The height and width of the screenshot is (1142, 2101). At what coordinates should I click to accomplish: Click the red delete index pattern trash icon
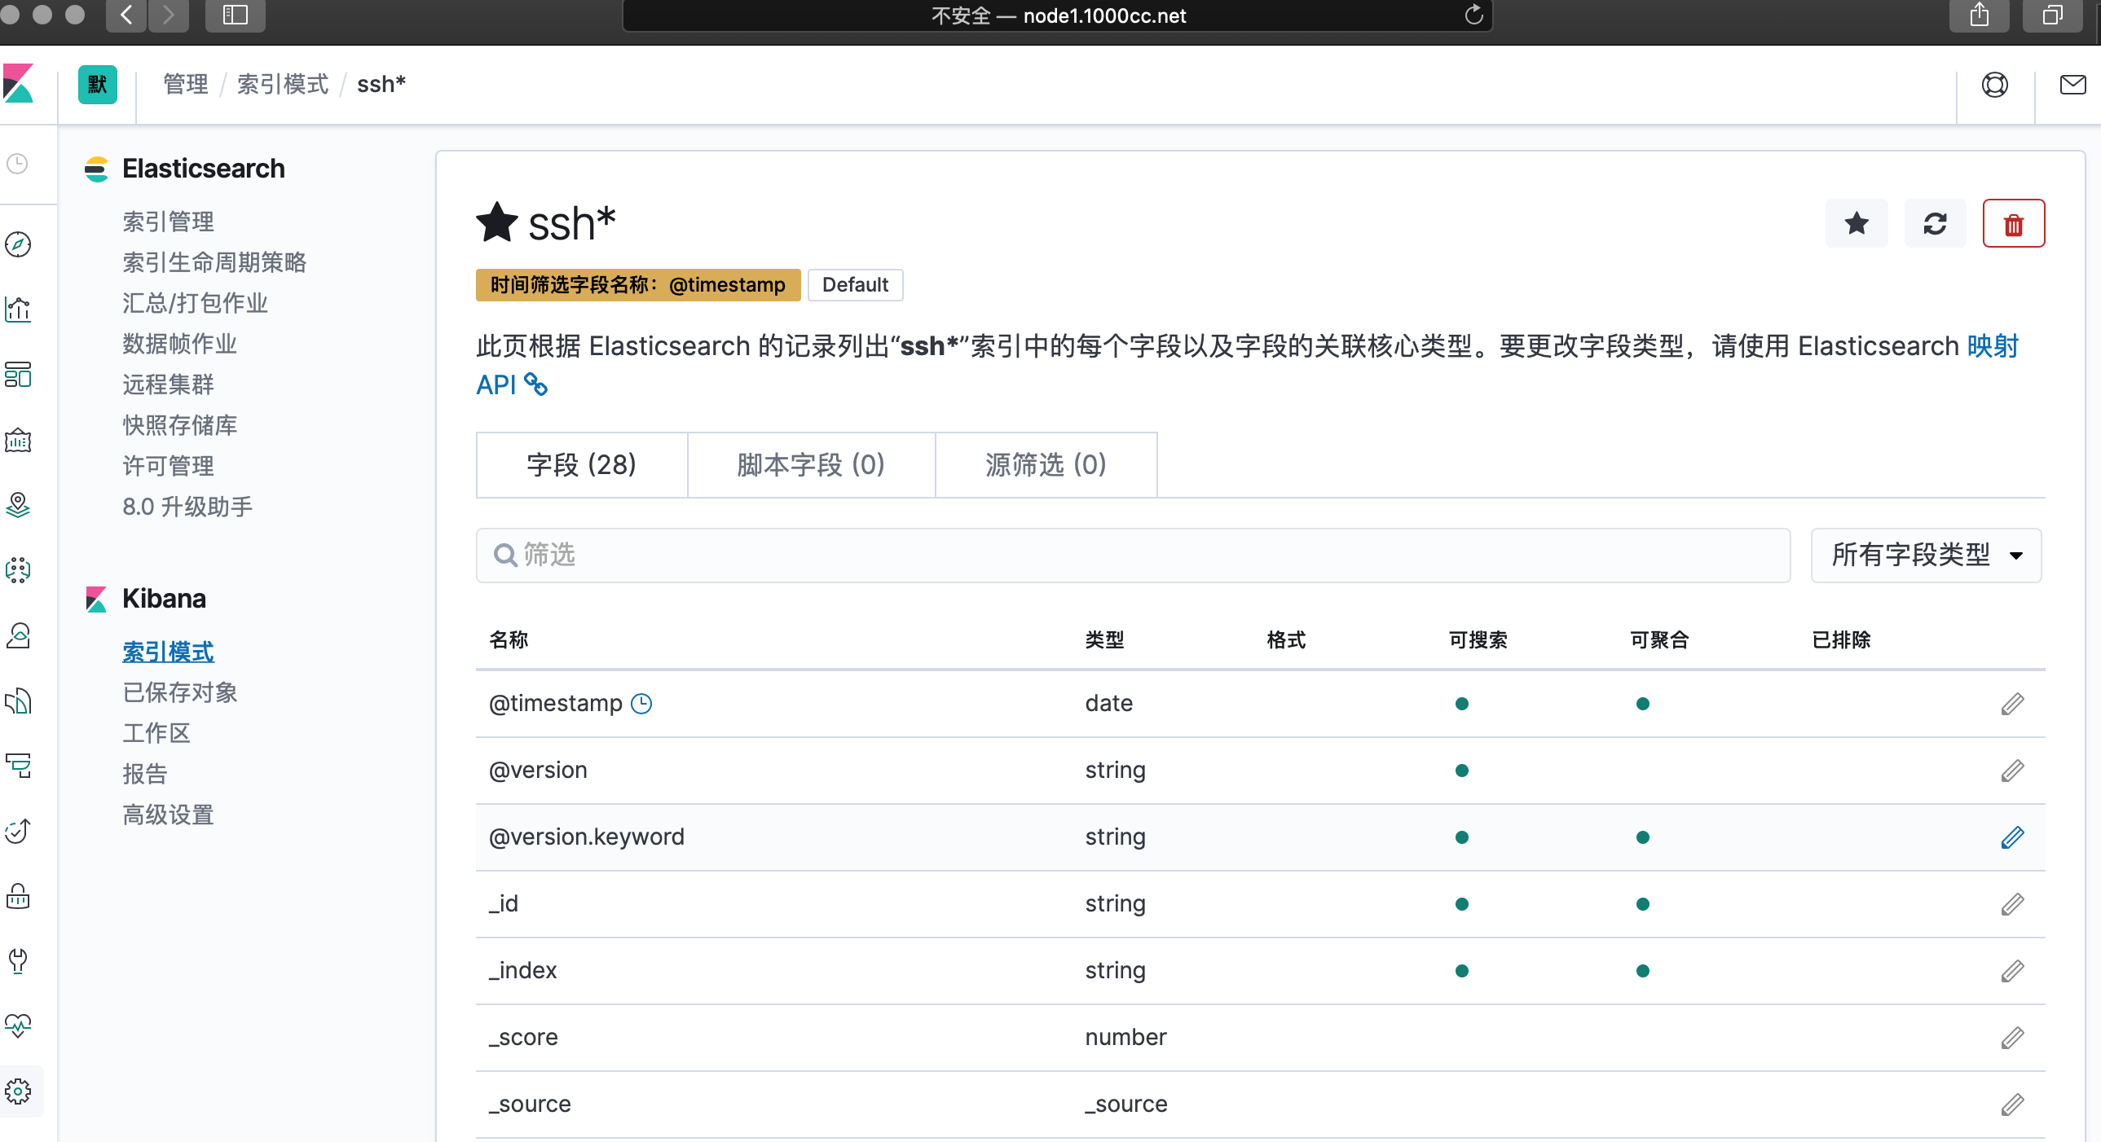coord(2012,224)
